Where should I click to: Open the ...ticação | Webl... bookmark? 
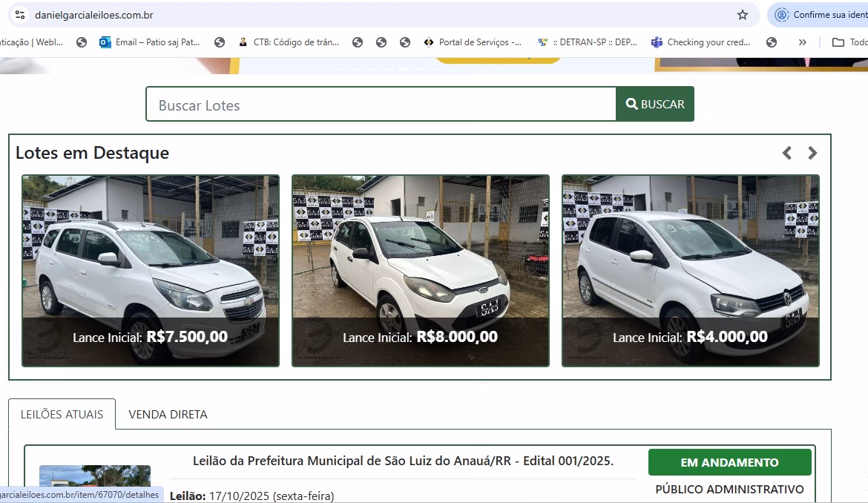tap(32, 42)
